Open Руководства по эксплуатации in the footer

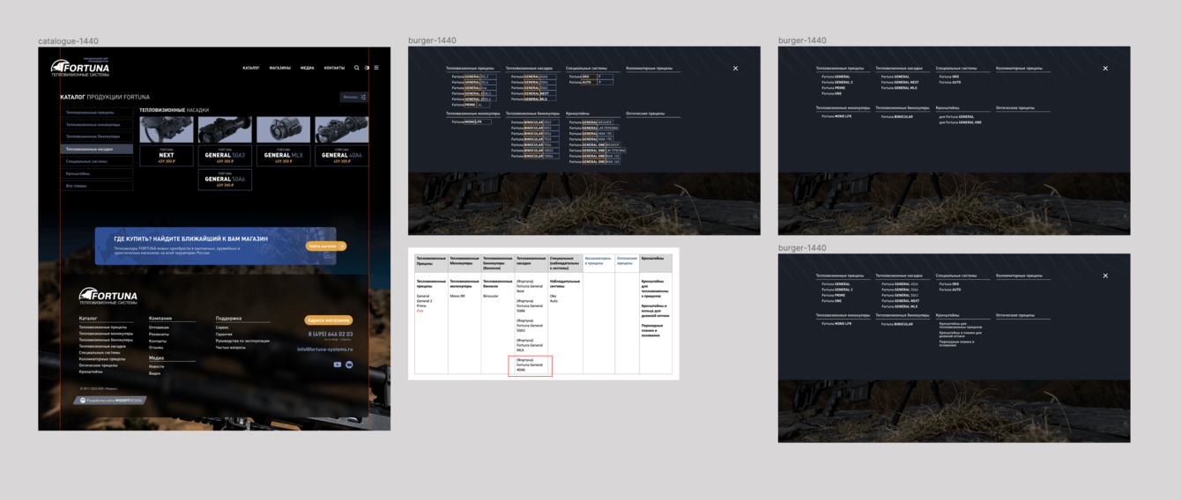(x=242, y=341)
